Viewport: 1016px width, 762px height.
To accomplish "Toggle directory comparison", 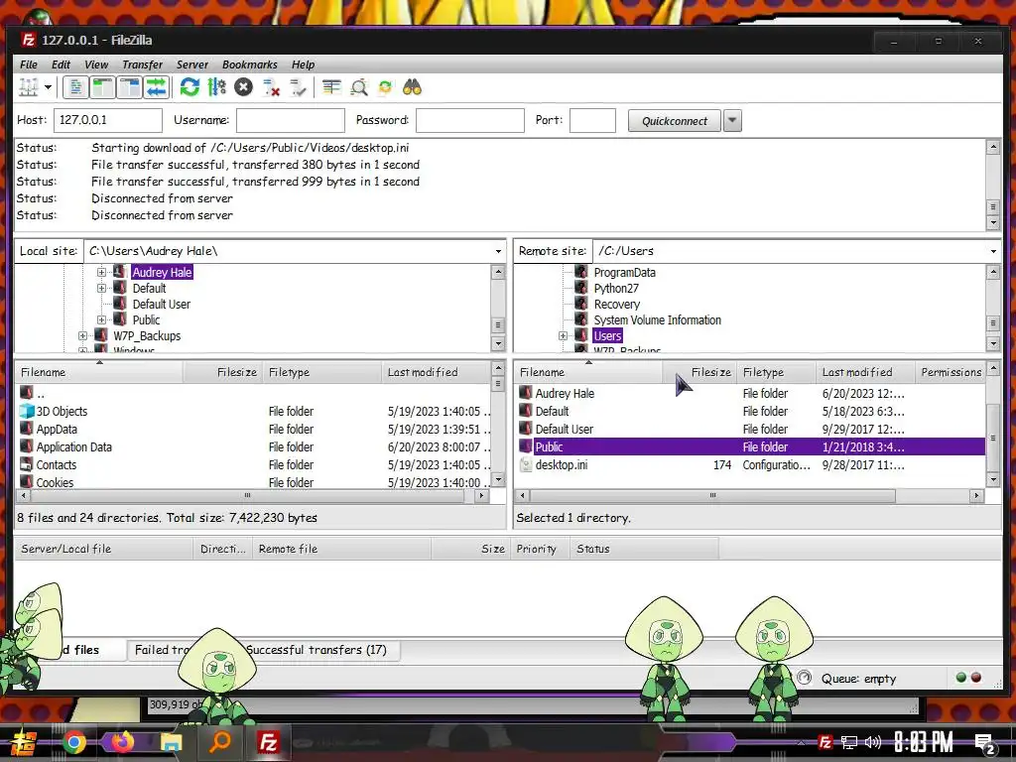I will tap(358, 87).
